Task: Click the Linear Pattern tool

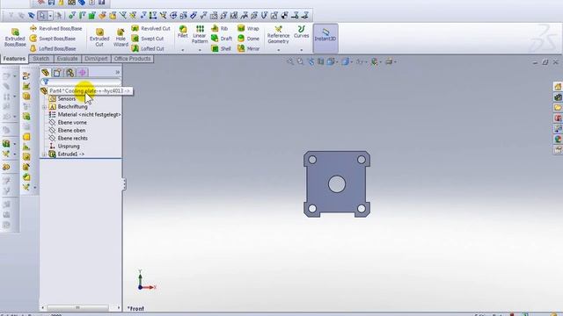Action: point(200,34)
